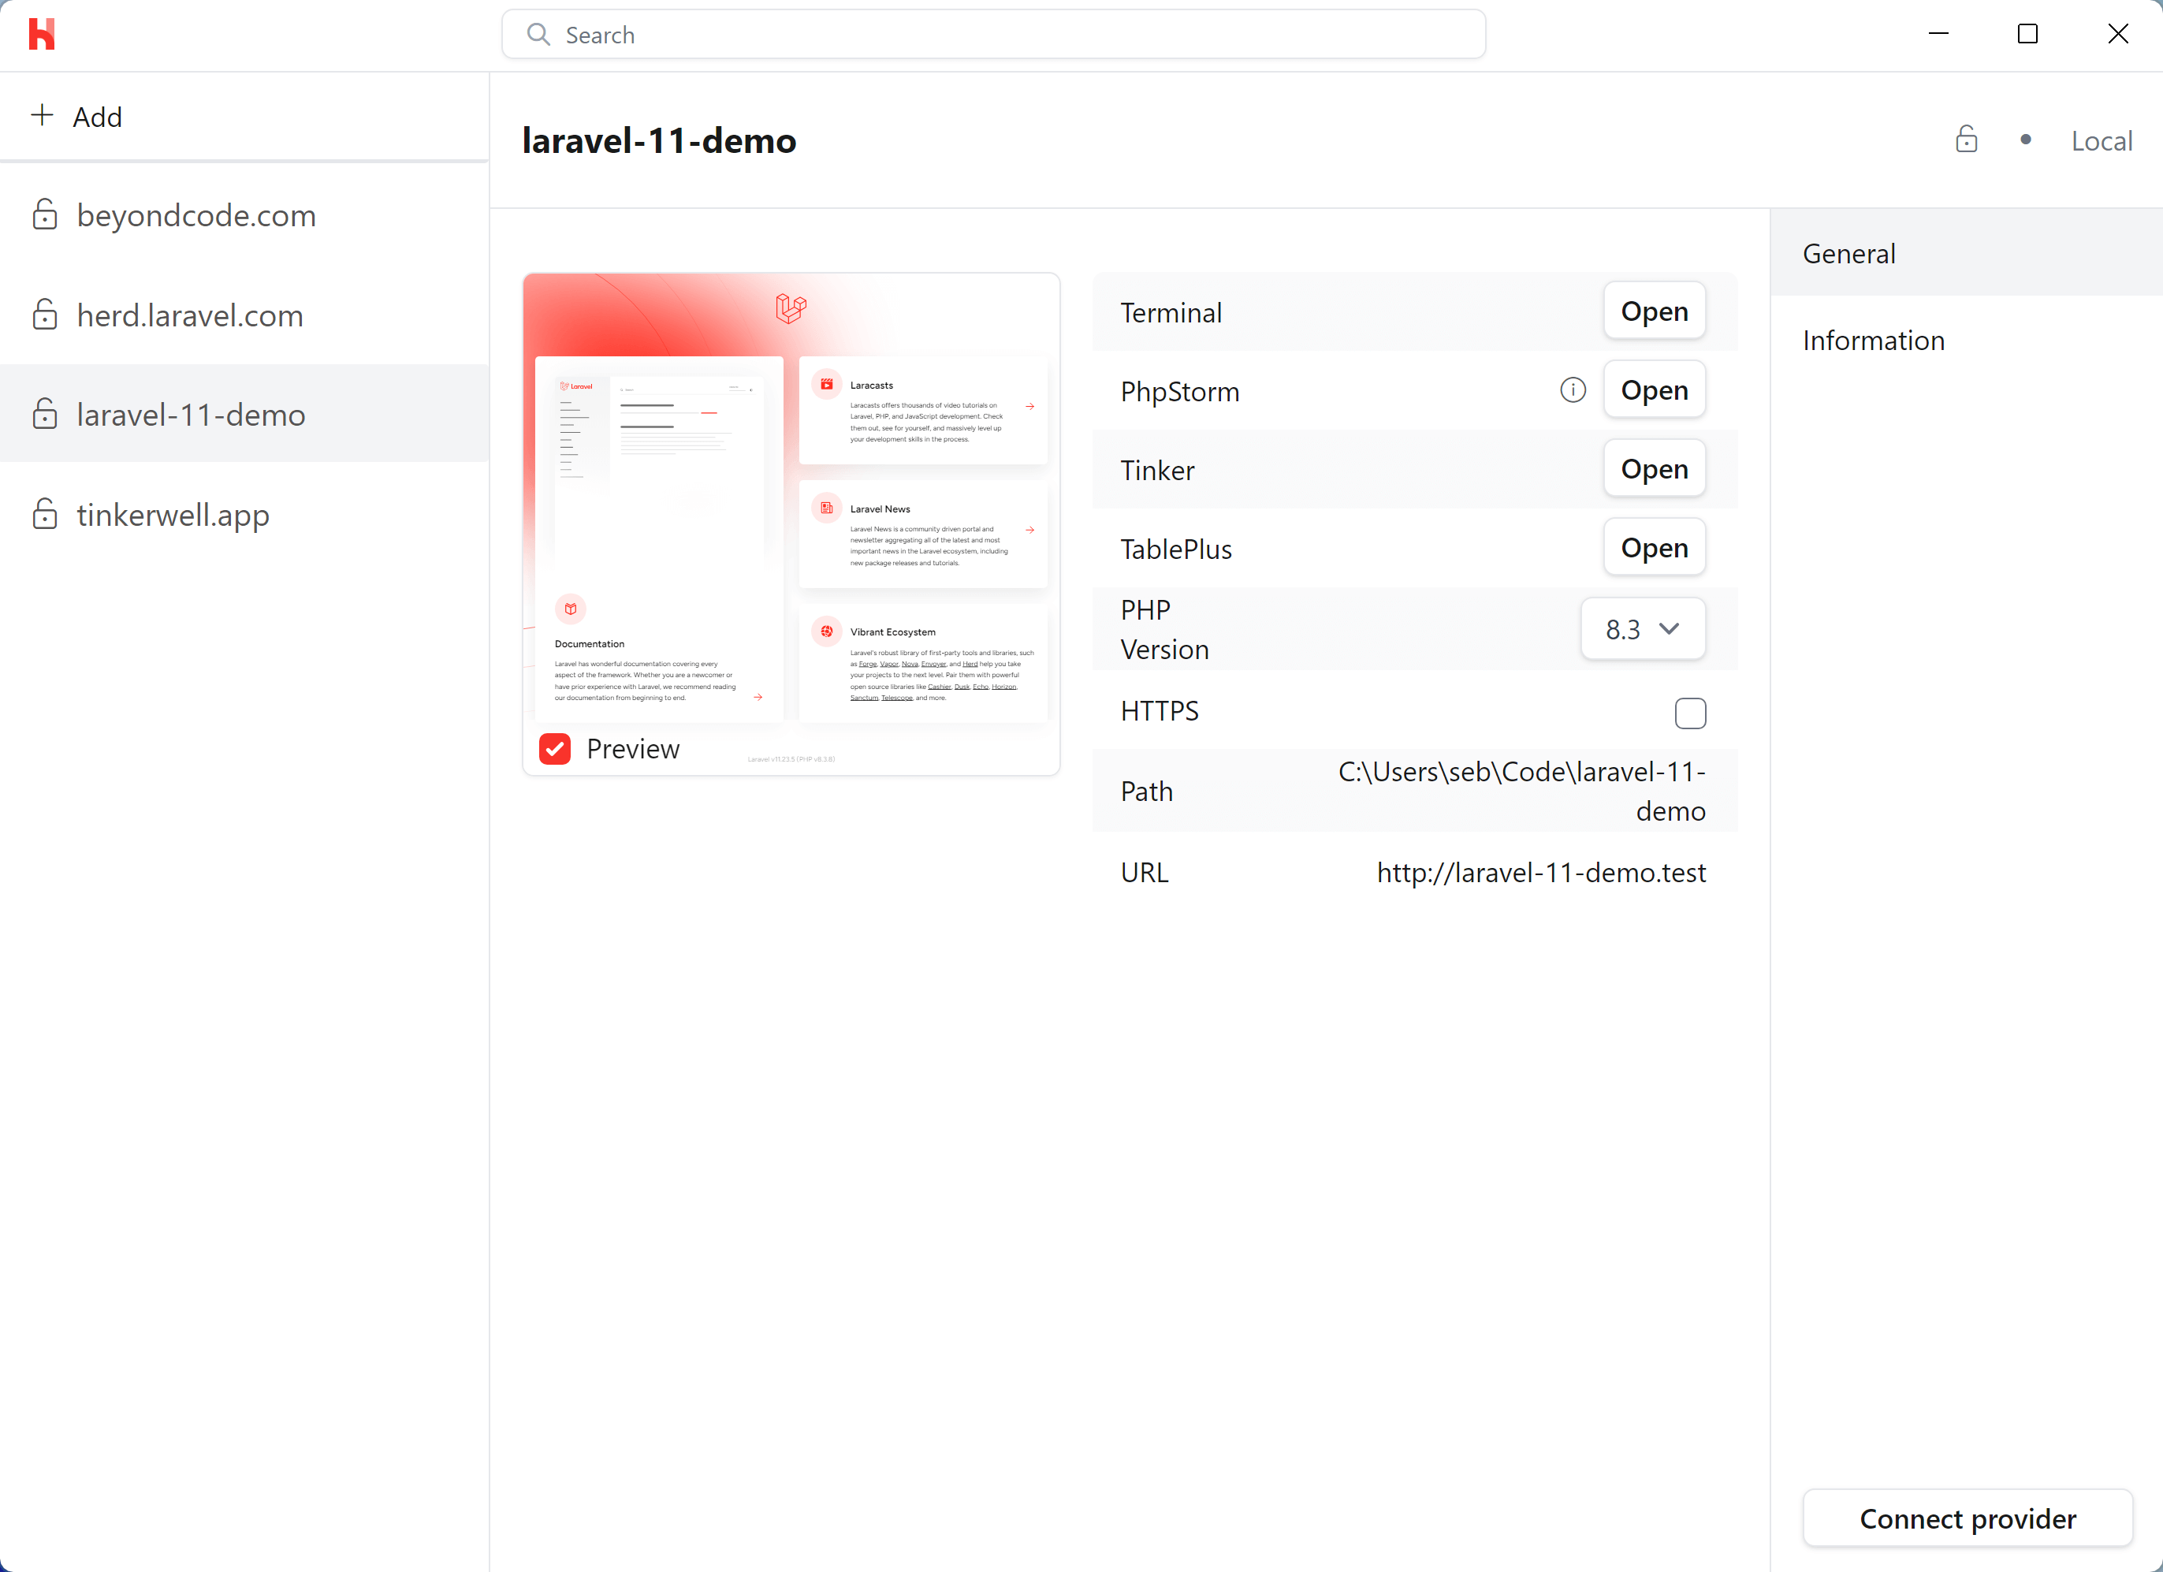This screenshot has width=2163, height=1572.
Task: Click the Connect provider button
Action: click(x=1967, y=1518)
